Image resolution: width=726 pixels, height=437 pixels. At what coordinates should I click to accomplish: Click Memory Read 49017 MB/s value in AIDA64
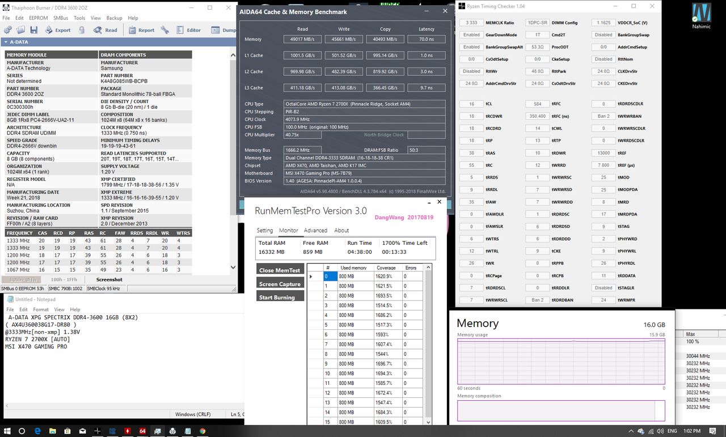pyautogui.click(x=303, y=39)
